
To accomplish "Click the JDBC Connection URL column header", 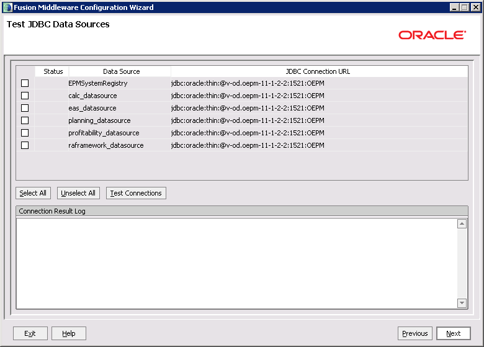I will pyautogui.click(x=319, y=71).
